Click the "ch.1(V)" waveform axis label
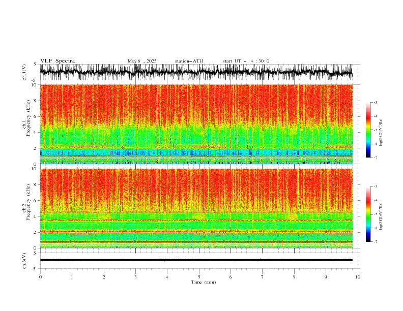Viewport: 403px width, 311px height. (x=24, y=72)
